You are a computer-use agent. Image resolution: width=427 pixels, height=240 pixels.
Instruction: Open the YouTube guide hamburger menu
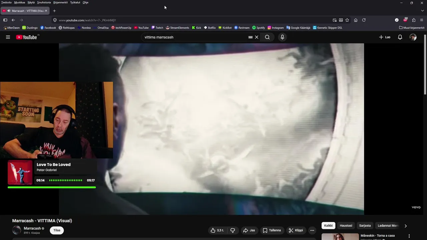click(8, 37)
